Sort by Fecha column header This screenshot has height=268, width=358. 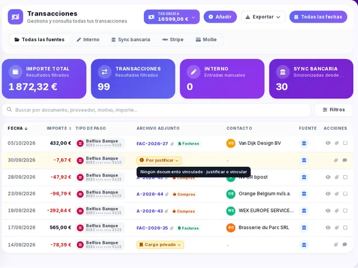pos(17,128)
